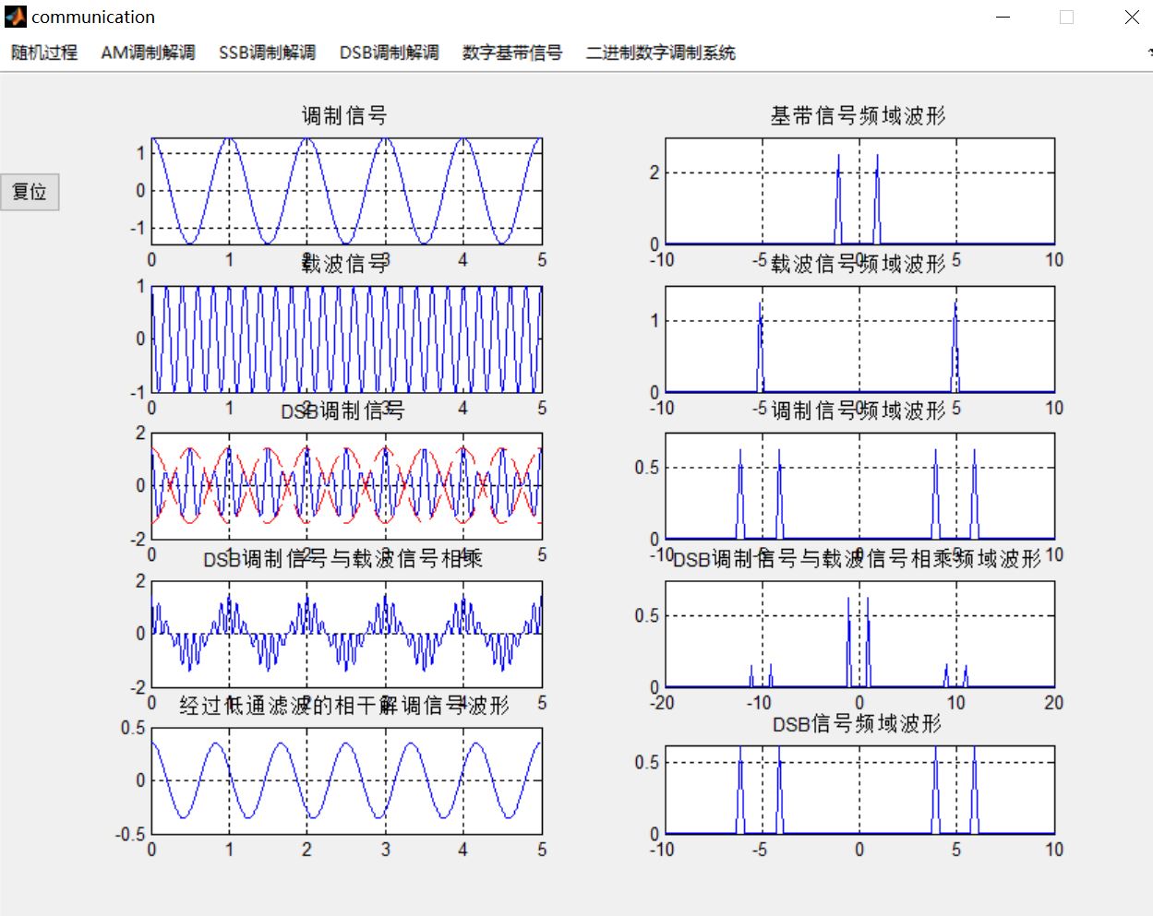Click the 调制信号频域波形 spectrum plot
This screenshot has width=1153, height=916.
click(x=859, y=486)
